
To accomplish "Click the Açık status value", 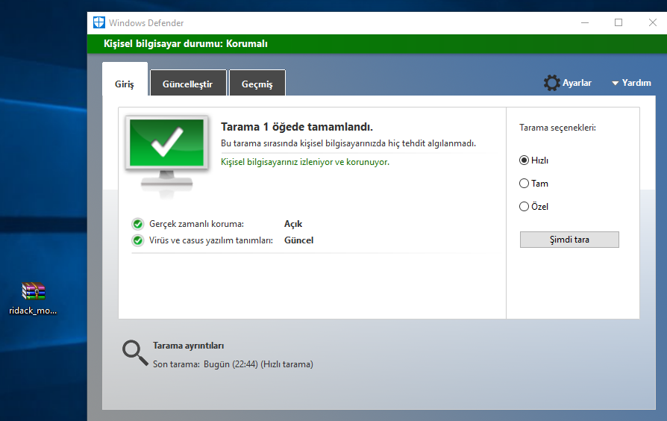I will click(x=293, y=224).
